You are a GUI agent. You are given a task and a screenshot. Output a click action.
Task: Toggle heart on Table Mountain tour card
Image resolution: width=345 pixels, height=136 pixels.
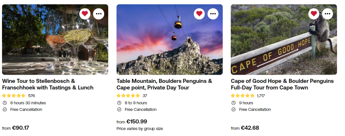(x=199, y=14)
